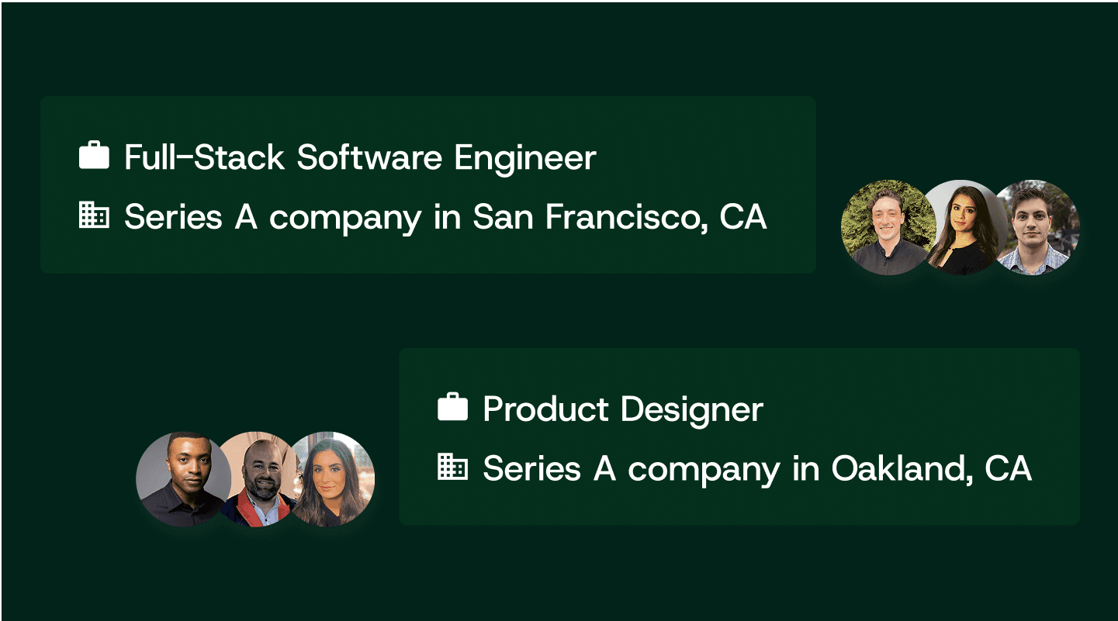The width and height of the screenshot is (1118, 621).
Task: Select the avatar of the woman in black top
Action: click(962, 229)
